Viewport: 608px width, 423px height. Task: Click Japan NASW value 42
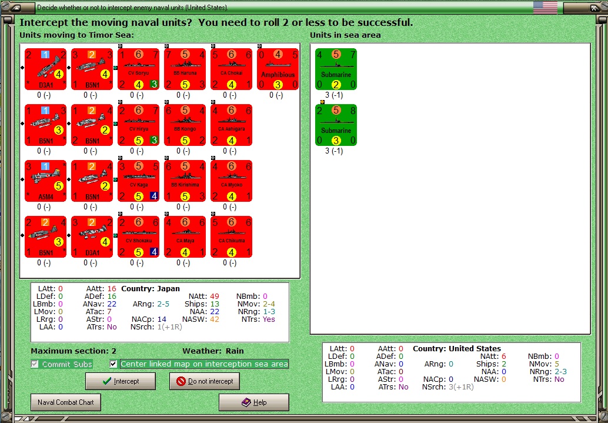coord(215,319)
